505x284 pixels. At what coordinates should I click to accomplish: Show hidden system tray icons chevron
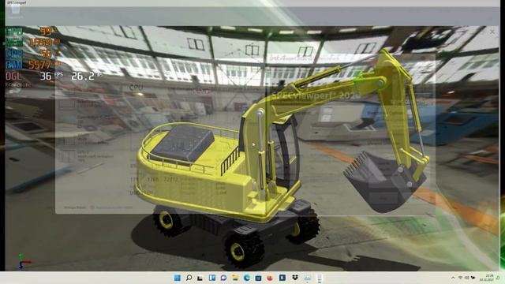(453, 278)
